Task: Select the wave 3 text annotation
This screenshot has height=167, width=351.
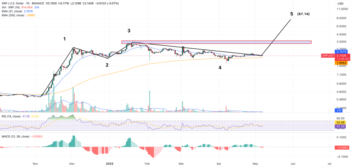Action: [x=129, y=31]
